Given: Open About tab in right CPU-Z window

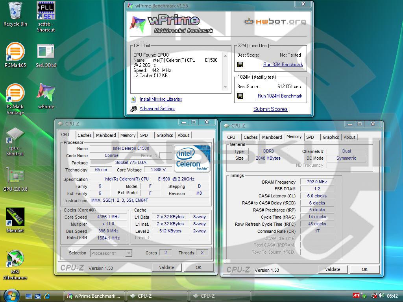Looking at the screenshot, I should click(x=349, y=137).
